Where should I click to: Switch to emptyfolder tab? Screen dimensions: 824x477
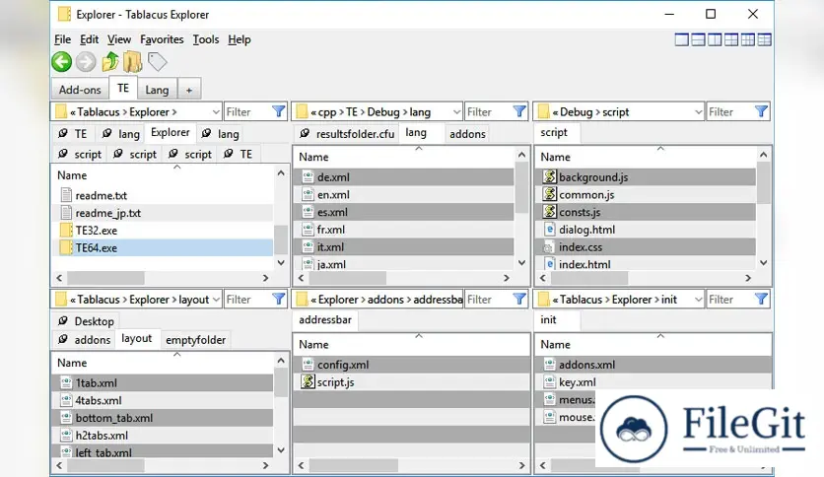(x=195, y=339)
